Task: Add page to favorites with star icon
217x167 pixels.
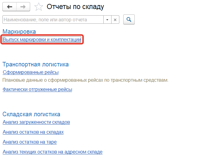Action: click(38, 7)
